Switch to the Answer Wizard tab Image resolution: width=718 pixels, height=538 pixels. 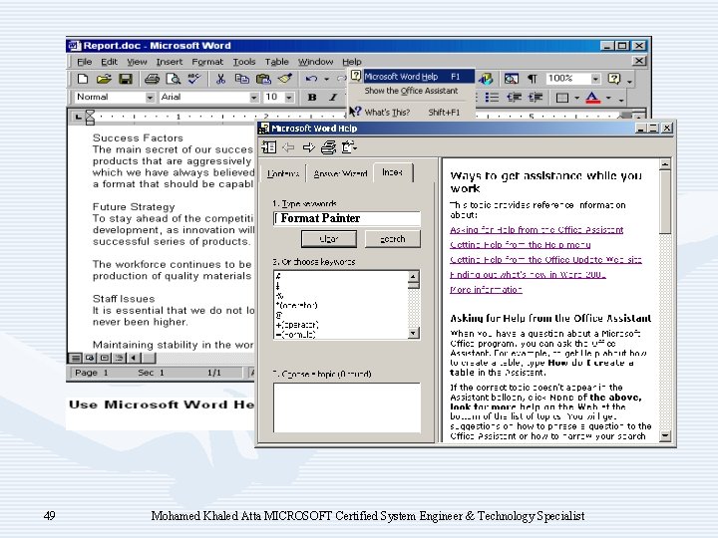point(340,173)
